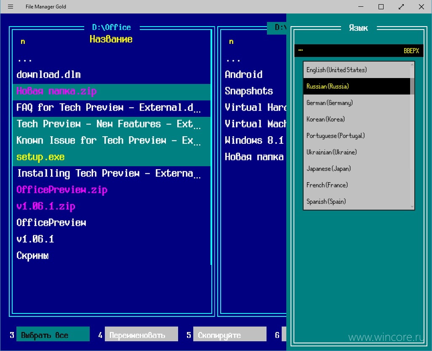The height and width of the screenshot is (351, 432).
Task: Select Japanese (Japan) language
Action: tap(357, 169)
